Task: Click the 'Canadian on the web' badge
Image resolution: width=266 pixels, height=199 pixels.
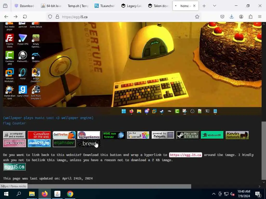Action: coord(39,135)
